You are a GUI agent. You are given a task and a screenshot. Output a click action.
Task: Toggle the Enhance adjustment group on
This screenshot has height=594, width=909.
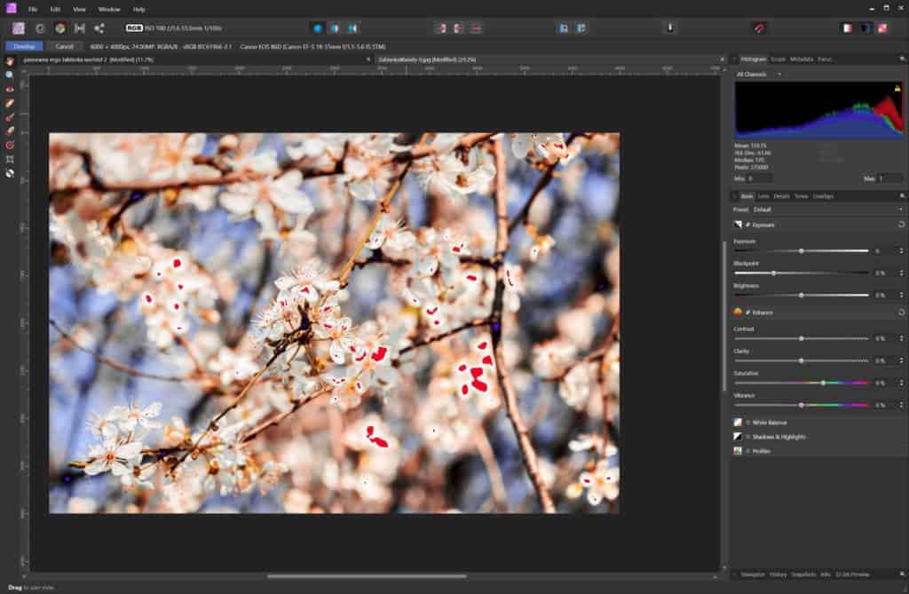(748, 312)
